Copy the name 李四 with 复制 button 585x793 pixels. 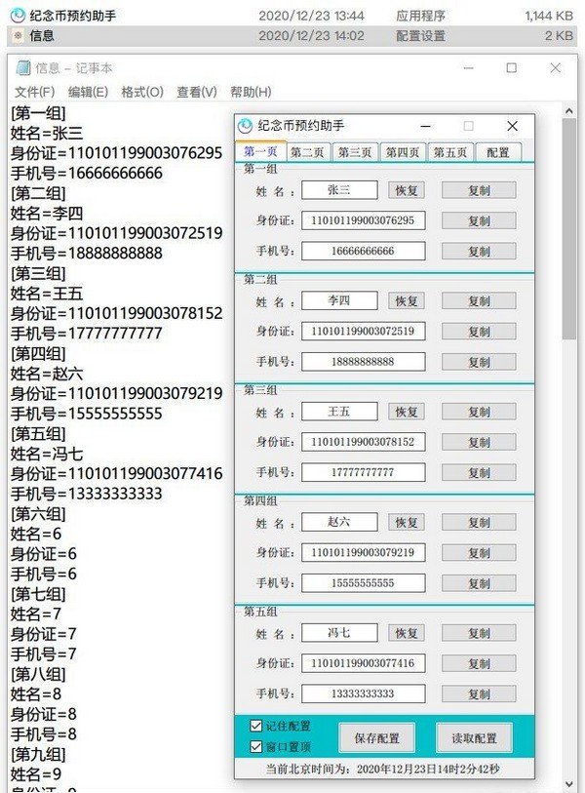(478, 301)
